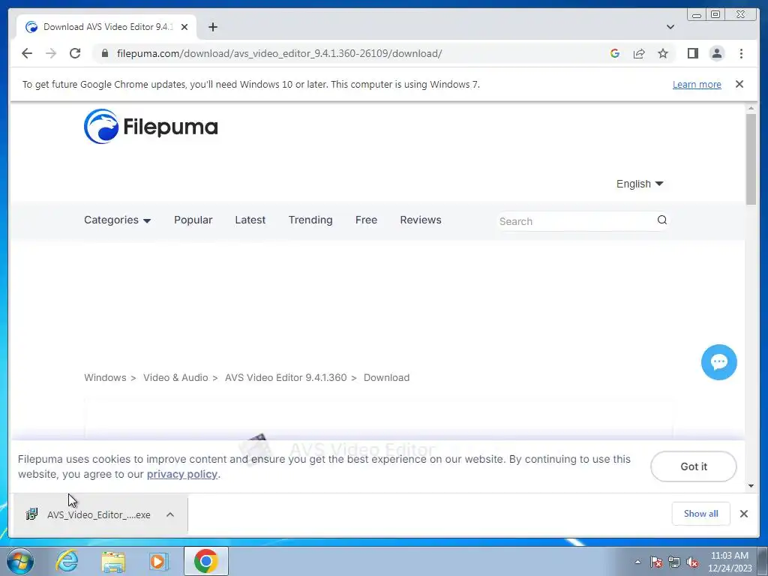This screenshot has height=576, width=768.
Task: Open Action Center flag icon
Action: [655, 562]
